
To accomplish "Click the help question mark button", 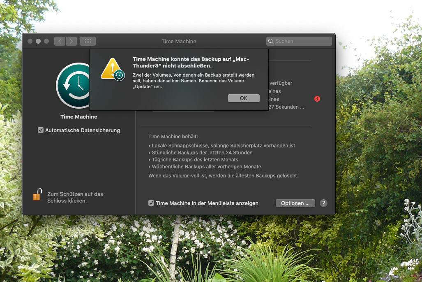I will [323, 203].
